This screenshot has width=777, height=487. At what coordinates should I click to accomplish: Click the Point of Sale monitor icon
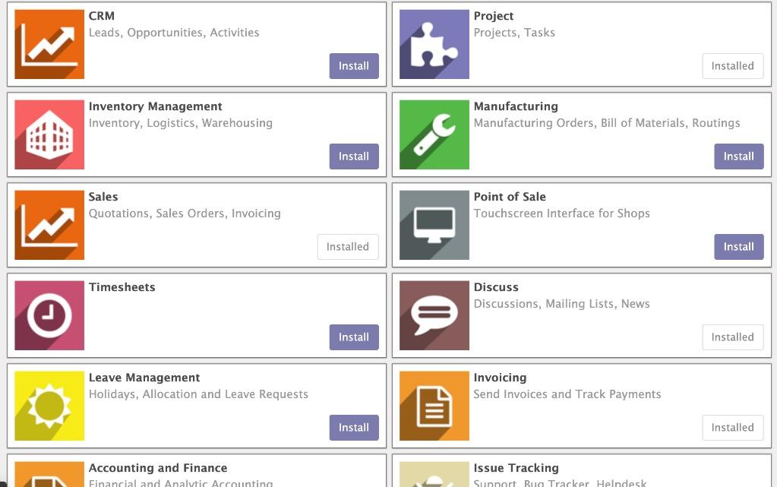point(434,225)
